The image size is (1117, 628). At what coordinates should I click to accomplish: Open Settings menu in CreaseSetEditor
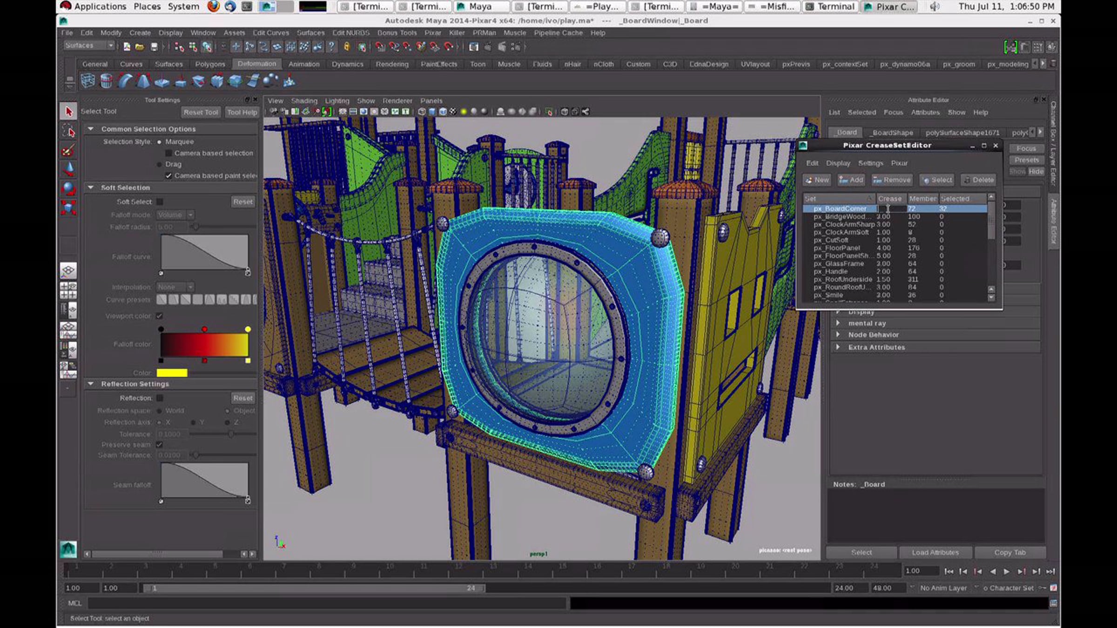click(x=870, y=163)
